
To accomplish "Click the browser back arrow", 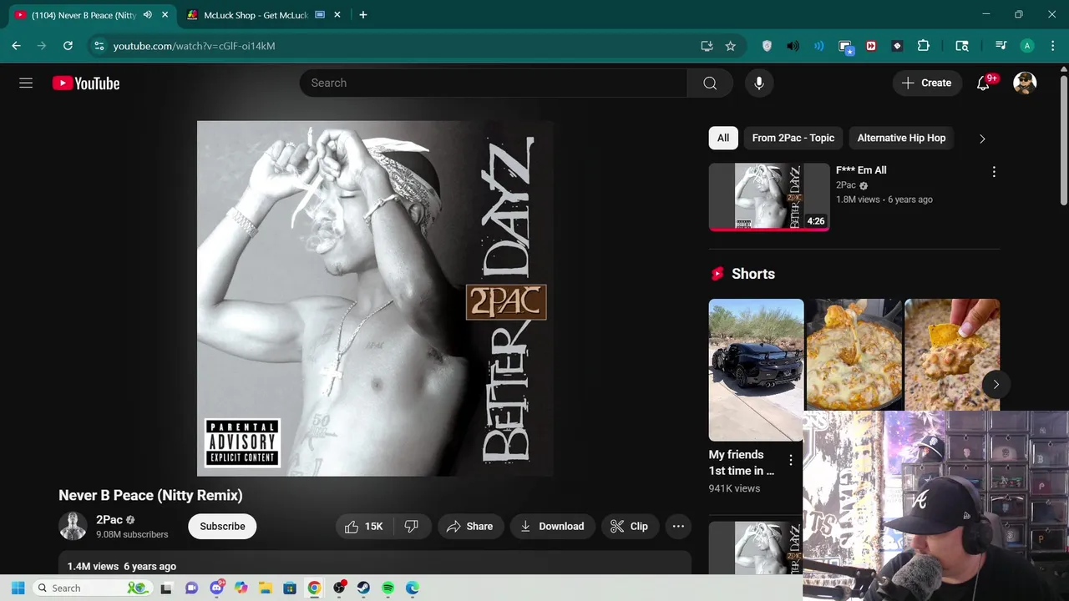I will coord(16,46).
